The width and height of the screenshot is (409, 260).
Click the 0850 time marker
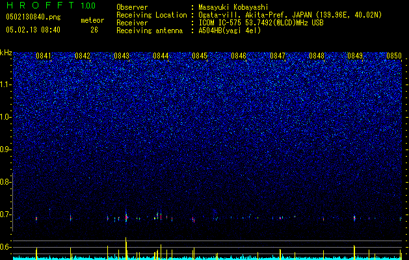click(x=394, y=56)
